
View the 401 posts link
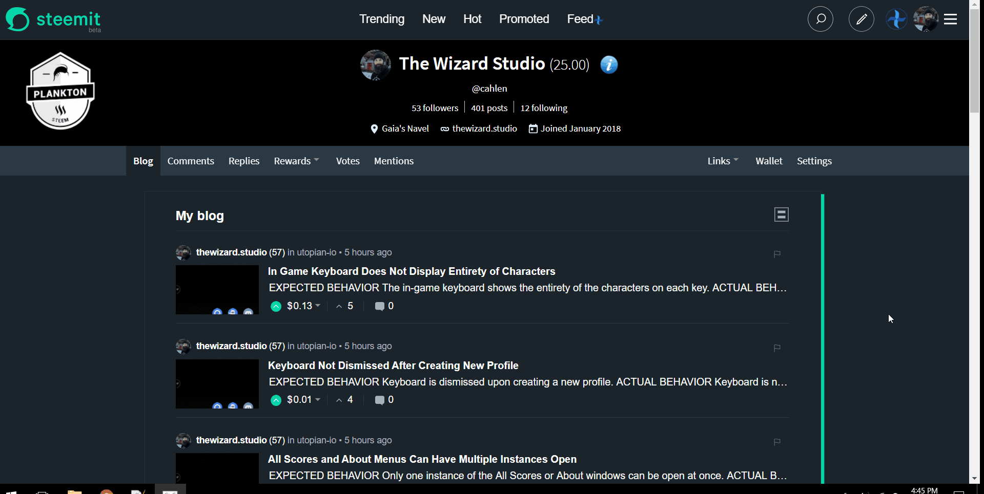click(x=489, y=108)
